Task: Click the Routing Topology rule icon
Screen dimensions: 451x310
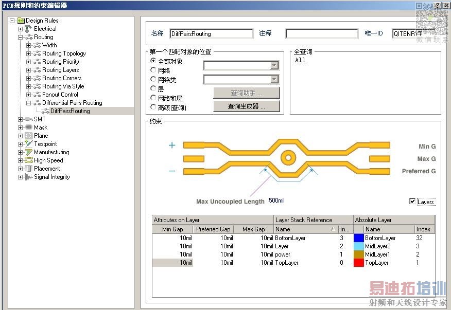Action: (x=37, y=53)
